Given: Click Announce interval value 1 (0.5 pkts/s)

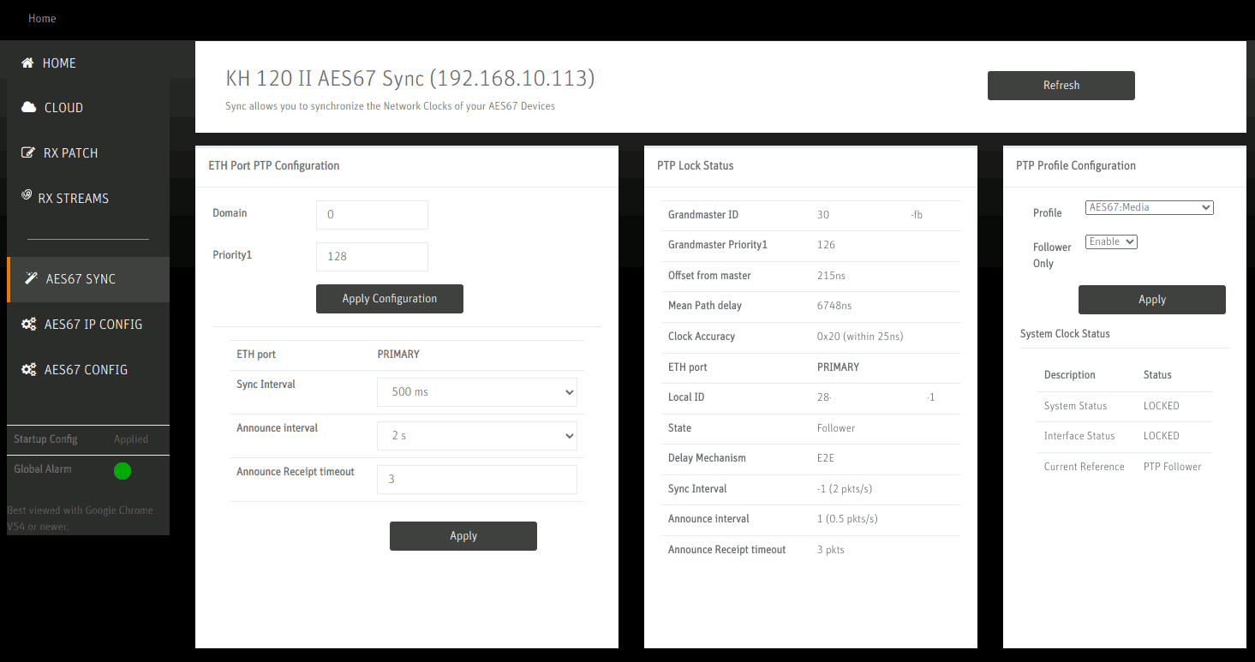Looking at the screenshot, I should pyautogui.click(x=847, y=519).
